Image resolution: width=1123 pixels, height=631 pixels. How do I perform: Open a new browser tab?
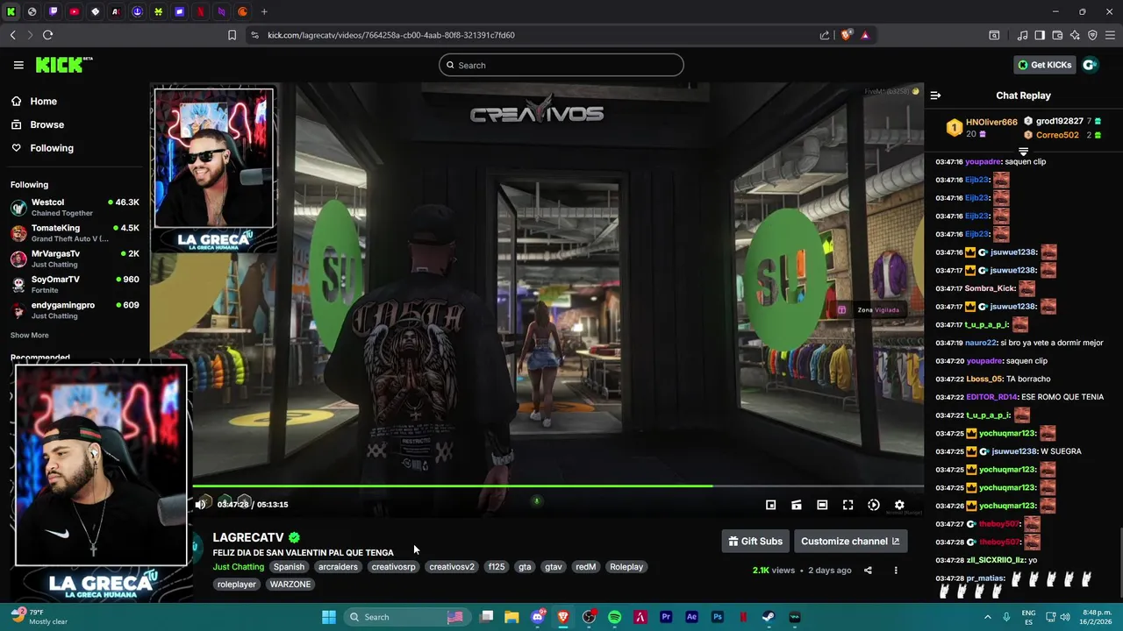pyautogui.click(x=264, y=11)
